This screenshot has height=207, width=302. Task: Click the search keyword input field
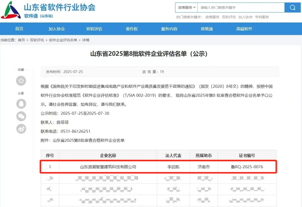pos(241,8)
